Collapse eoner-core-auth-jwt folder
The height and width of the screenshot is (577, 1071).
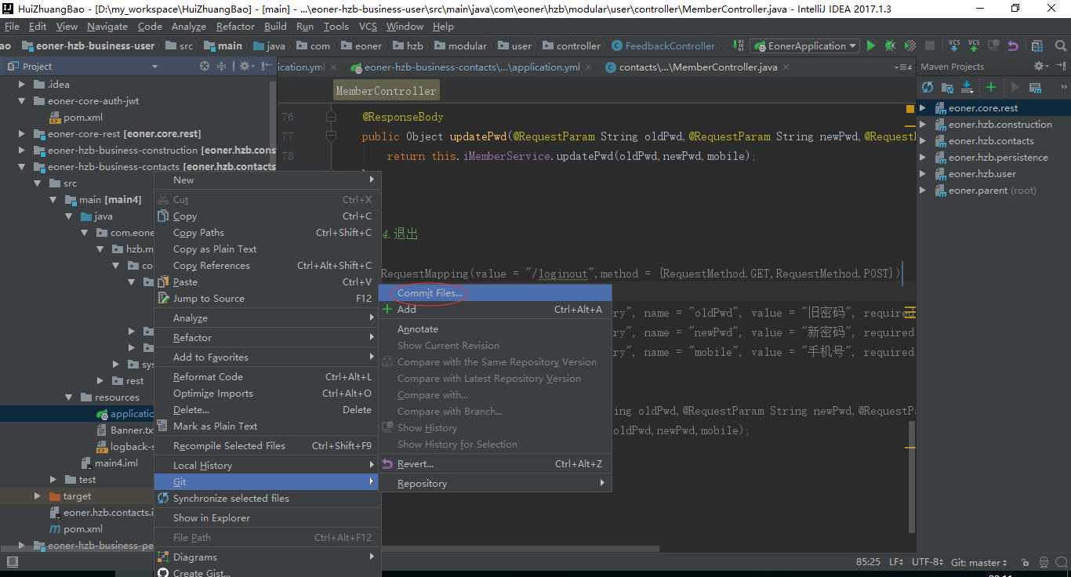pyautogui.click(x=22, y=100)
